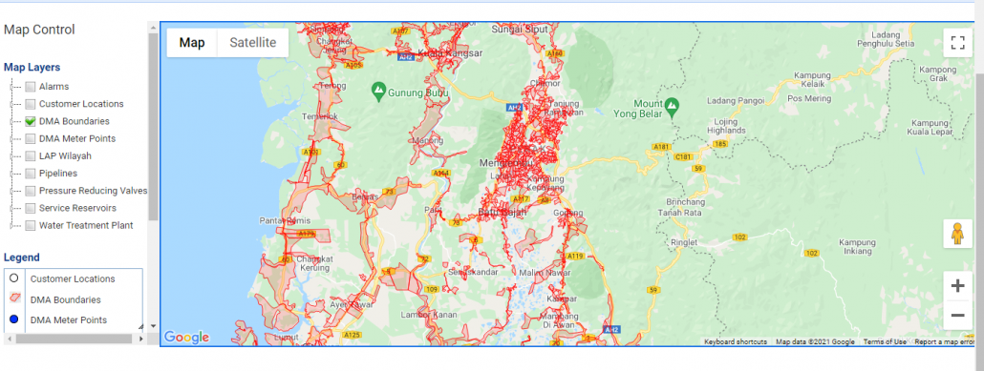Enable the Pipelines layer checkbox
The height and width of the screenshot is (371, 984).
pyautogui.click(x=31, y=174)
